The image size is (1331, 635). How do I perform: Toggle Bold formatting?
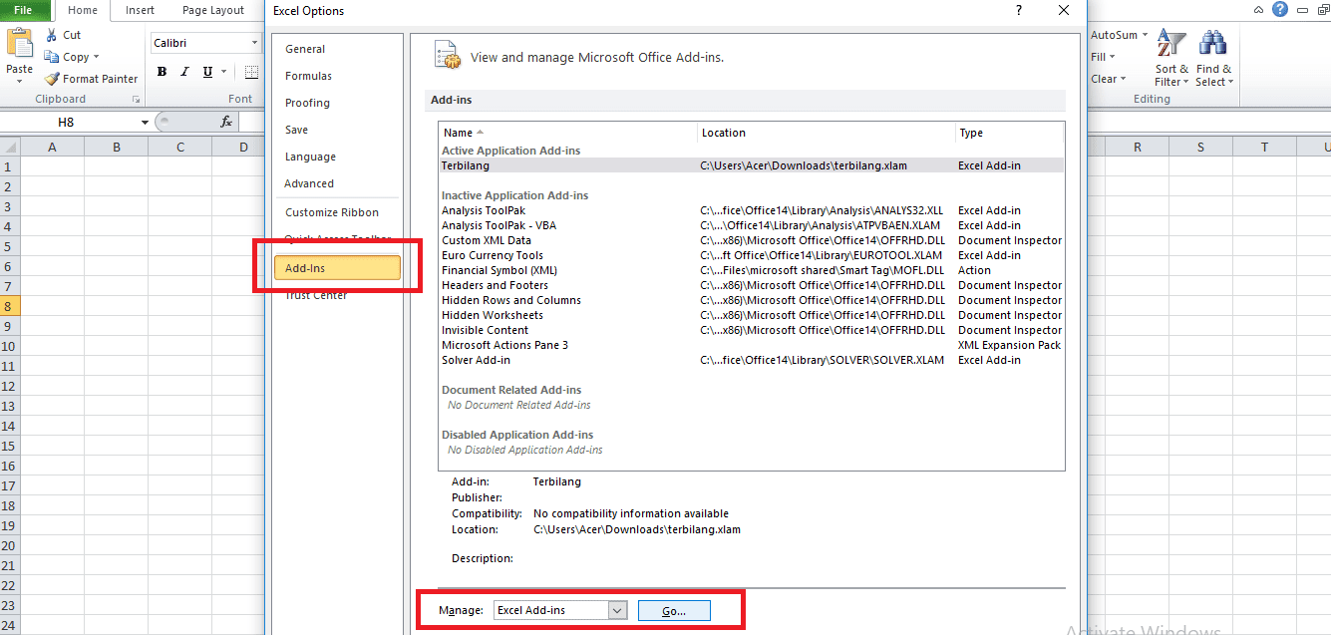[x=162, y=72]
